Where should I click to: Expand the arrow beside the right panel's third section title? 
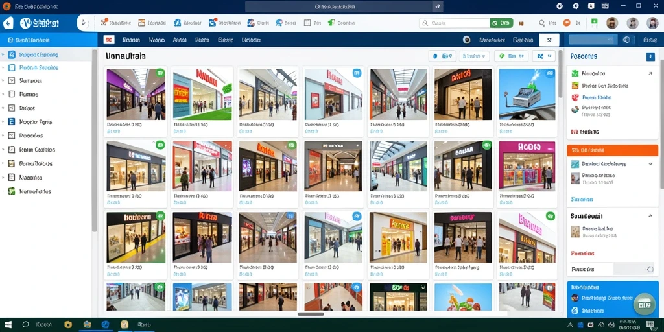(x=650, y=216)
